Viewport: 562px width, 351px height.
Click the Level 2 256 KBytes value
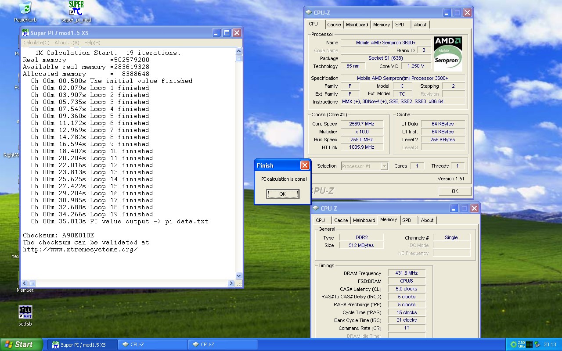(443, 140)
